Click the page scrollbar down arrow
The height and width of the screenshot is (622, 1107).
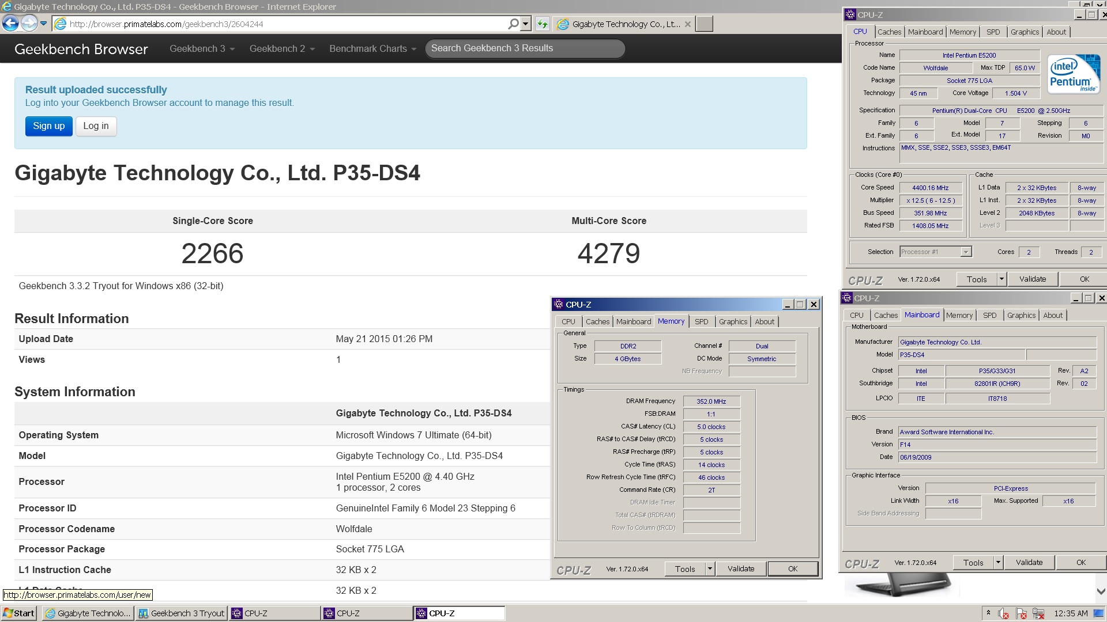pos(1101,591)
